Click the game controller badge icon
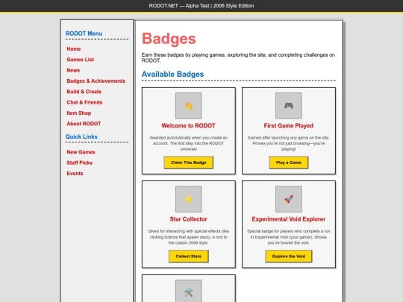The width and height of the screenshot is (403, 302). (x=288, y=106)
